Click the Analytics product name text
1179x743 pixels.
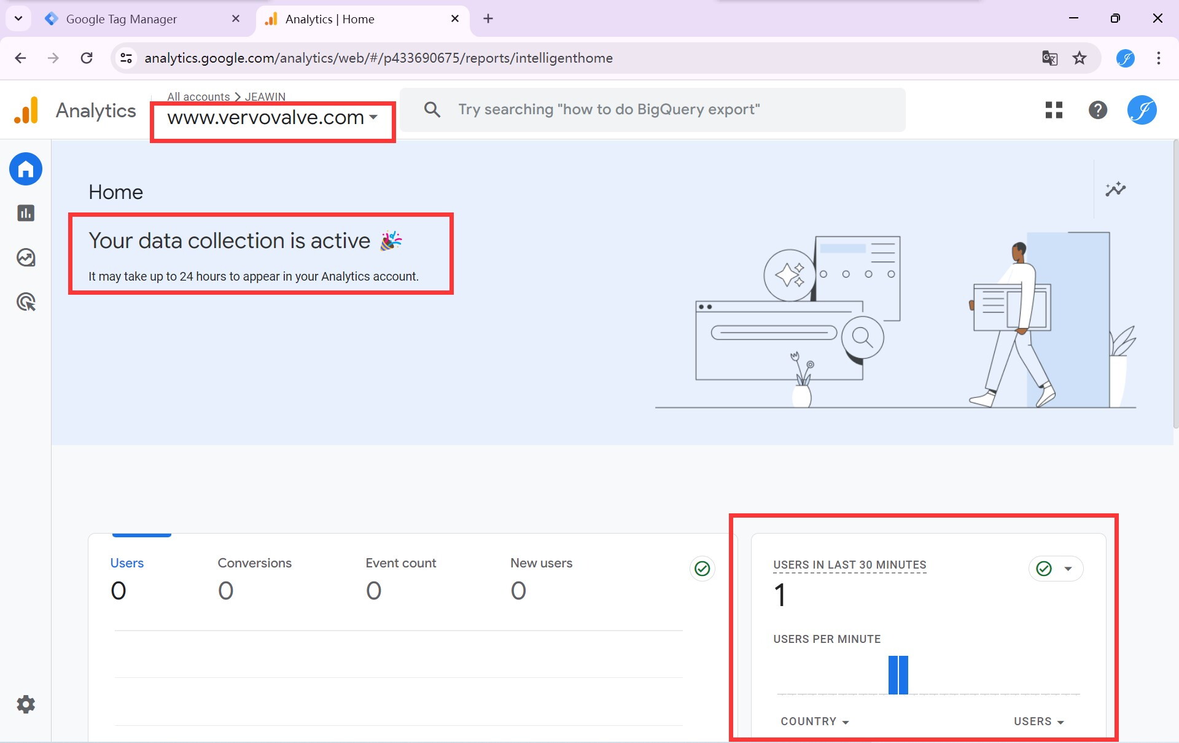(96, 111)
